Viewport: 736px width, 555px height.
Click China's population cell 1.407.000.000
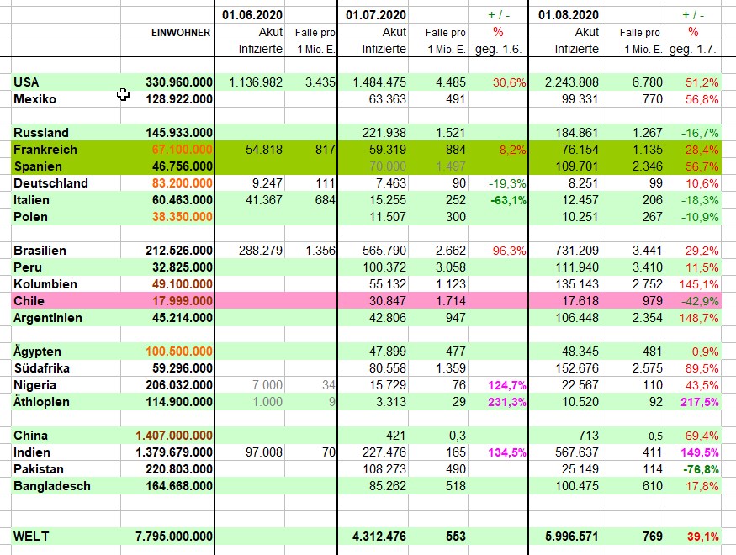click(x=167, y=436)
